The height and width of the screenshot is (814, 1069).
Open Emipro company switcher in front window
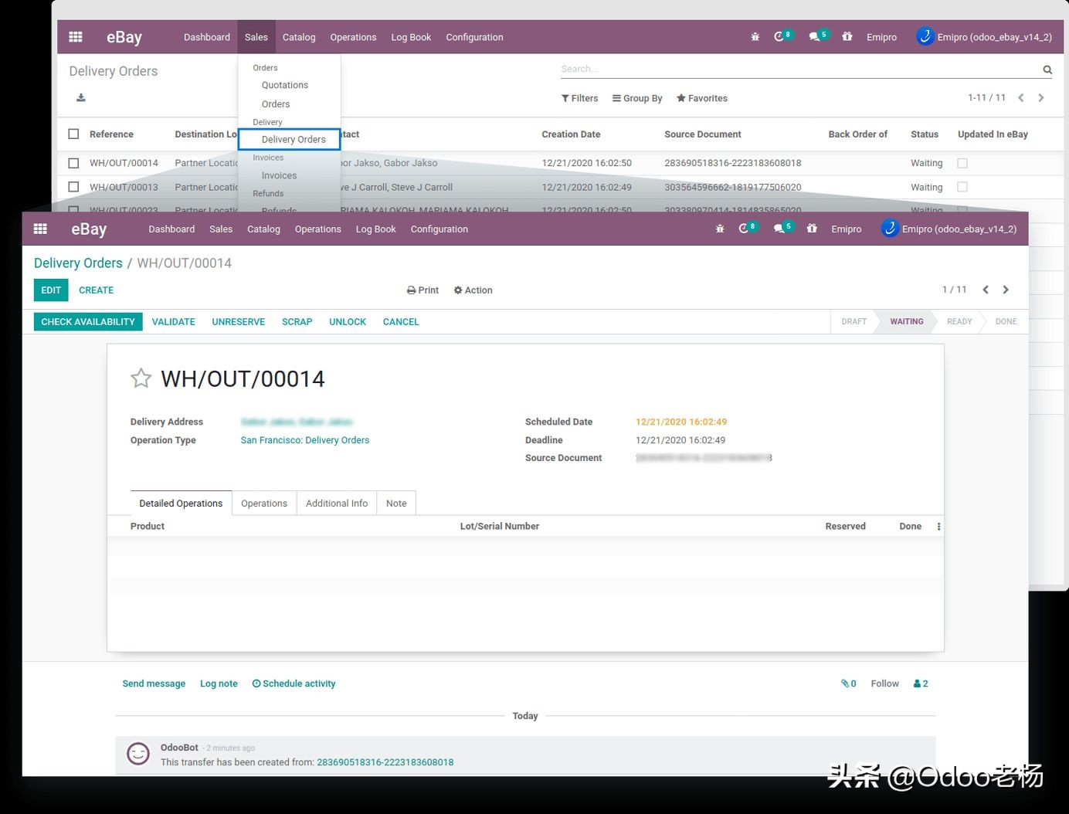click(846, 229)
